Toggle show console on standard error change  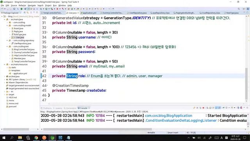[x=220, y=108]
